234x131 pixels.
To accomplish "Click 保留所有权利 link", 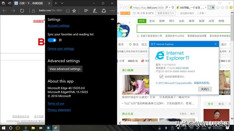I will [202, 83].
